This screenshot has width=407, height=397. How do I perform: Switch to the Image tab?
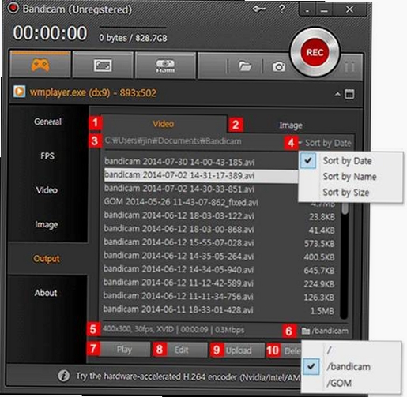[x=291, y=125]
